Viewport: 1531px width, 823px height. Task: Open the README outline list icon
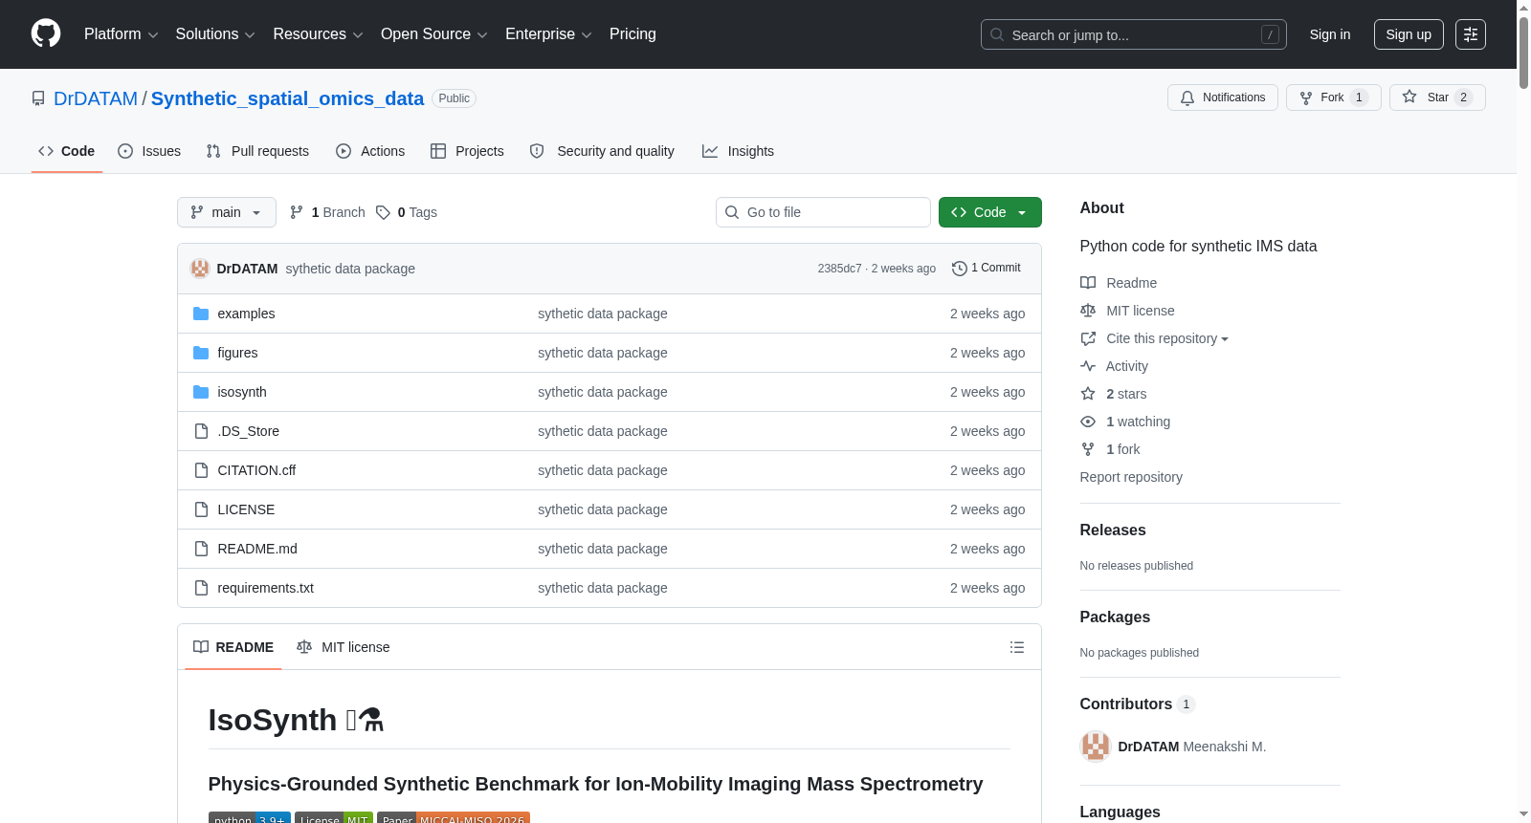(x=1017, y=647)
